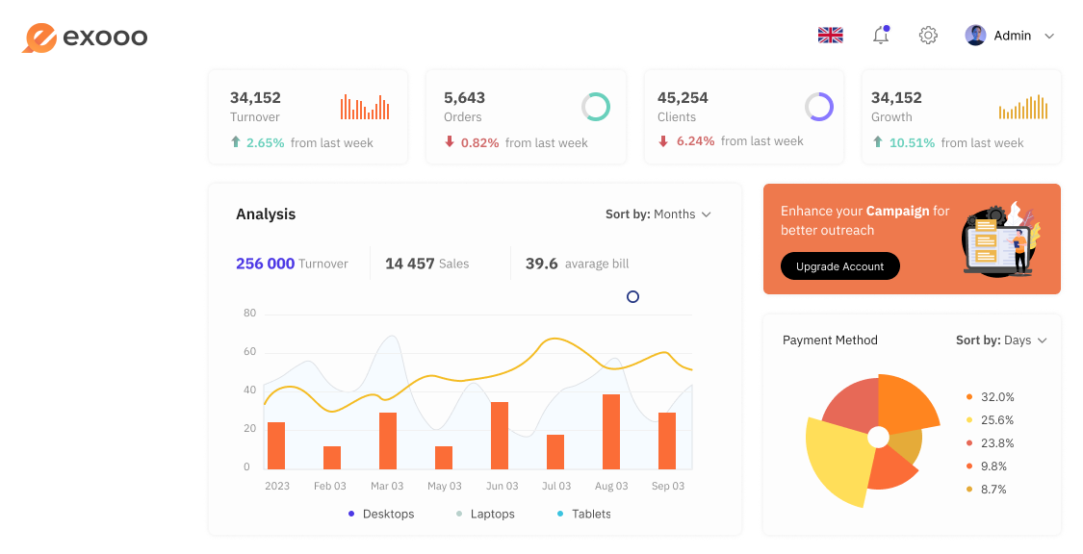Image resolution: width=1083 pixels, height=554 pixels.
Task: Click the large yellow pie chart slice
Action: pos(839,463)
